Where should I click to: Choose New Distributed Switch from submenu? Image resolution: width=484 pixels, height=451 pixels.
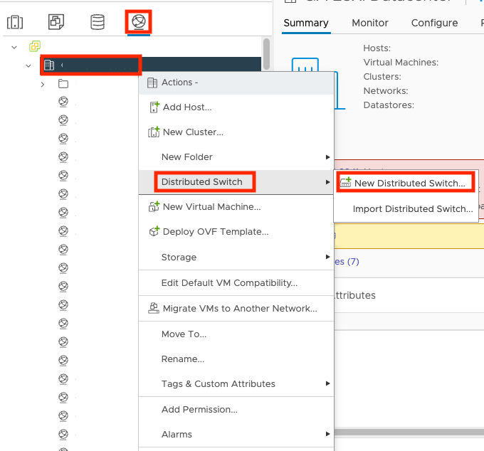point(409,184)
